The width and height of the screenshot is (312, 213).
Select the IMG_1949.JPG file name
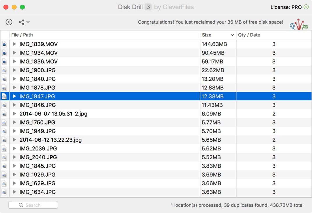point(38,131)
